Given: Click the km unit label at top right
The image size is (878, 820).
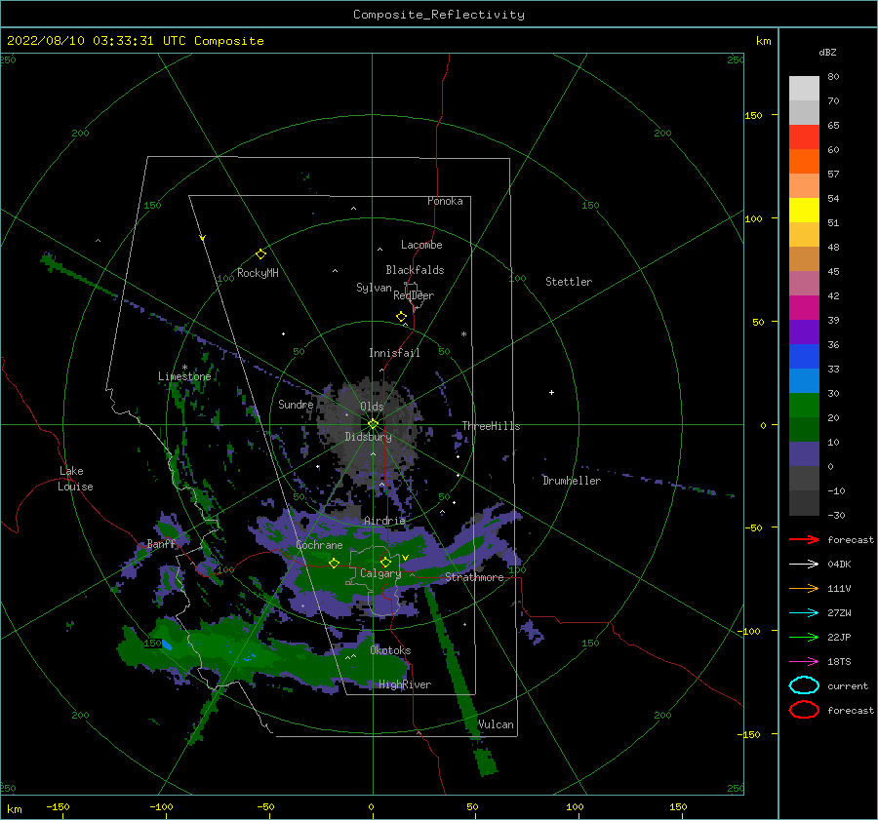Looking at the screenshot, I should point(763,41).
